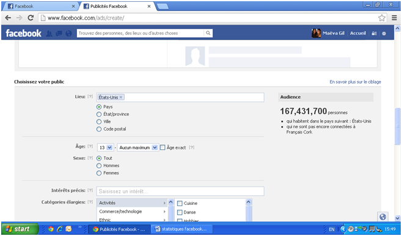Open the En savoir plus sur le ciblage link

click(355, 82)
